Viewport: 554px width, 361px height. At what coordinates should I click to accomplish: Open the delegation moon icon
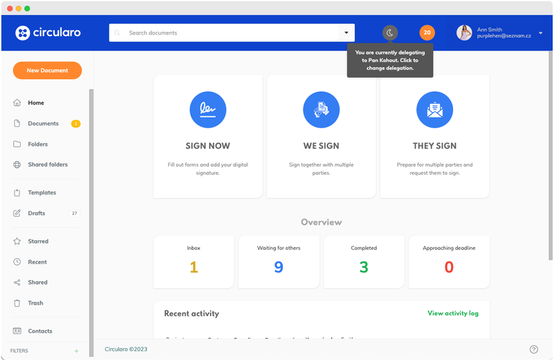pyautogui.click(x=390, y=32)
